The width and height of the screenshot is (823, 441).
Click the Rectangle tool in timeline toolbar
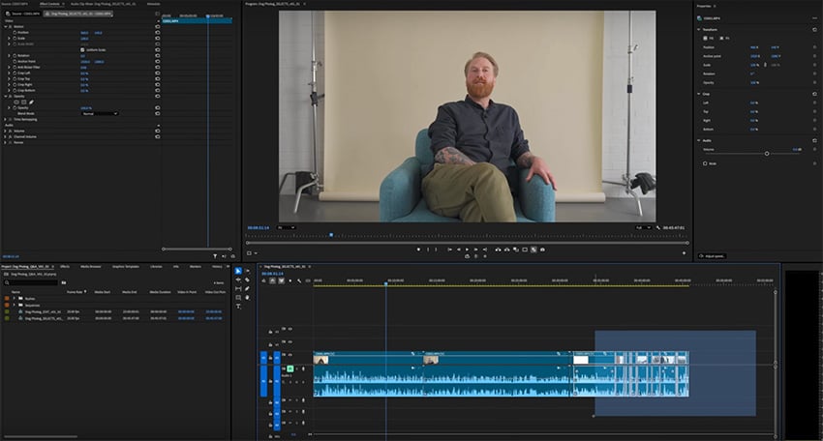point(238,297)
